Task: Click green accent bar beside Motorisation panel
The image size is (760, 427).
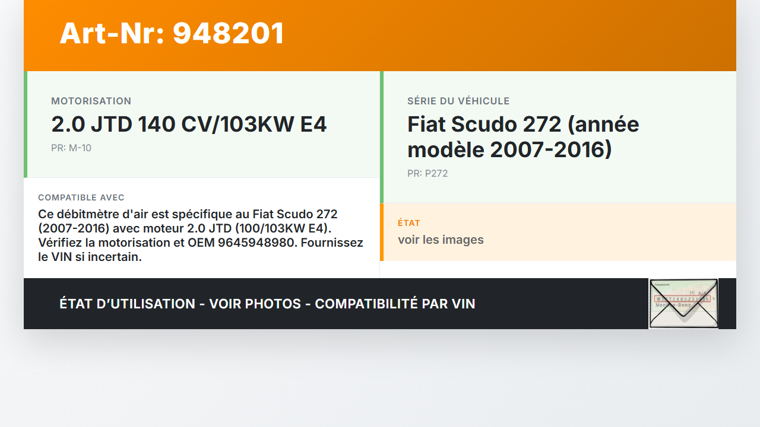Action: [x=26, y=125]
